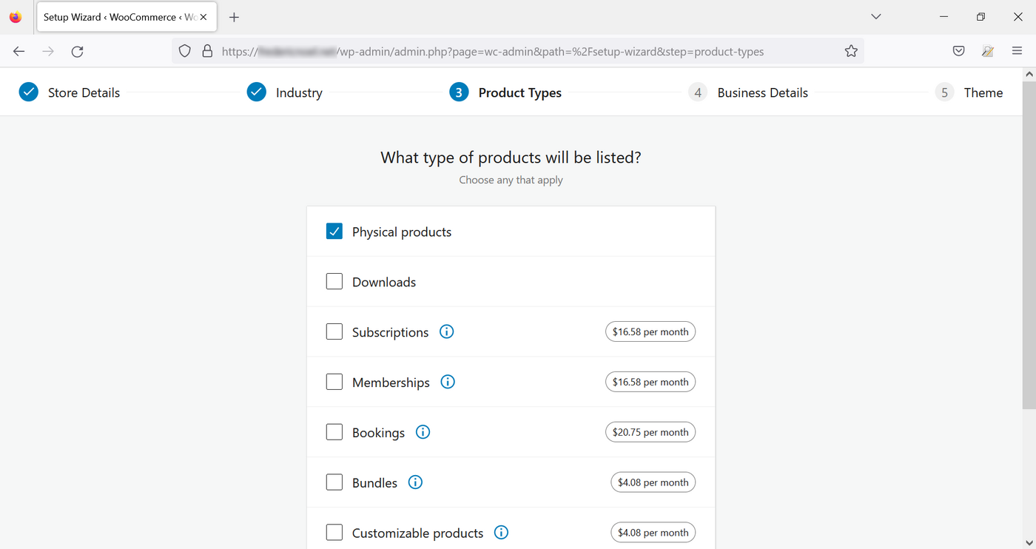This screenshot has width=1036, height=549.
Task: Click the tracking protection shield icon
Action: pyautogui.click(x=185, y=51)
